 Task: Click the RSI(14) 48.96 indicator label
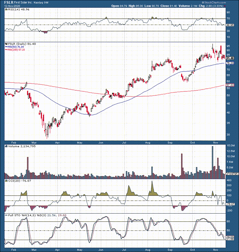pyautogui.click(x=19, y=9)
